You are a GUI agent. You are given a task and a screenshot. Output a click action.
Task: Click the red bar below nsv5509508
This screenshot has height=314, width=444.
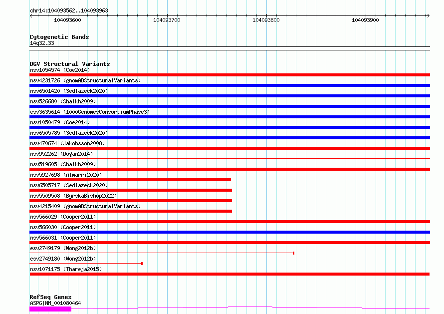coord(131,201)
